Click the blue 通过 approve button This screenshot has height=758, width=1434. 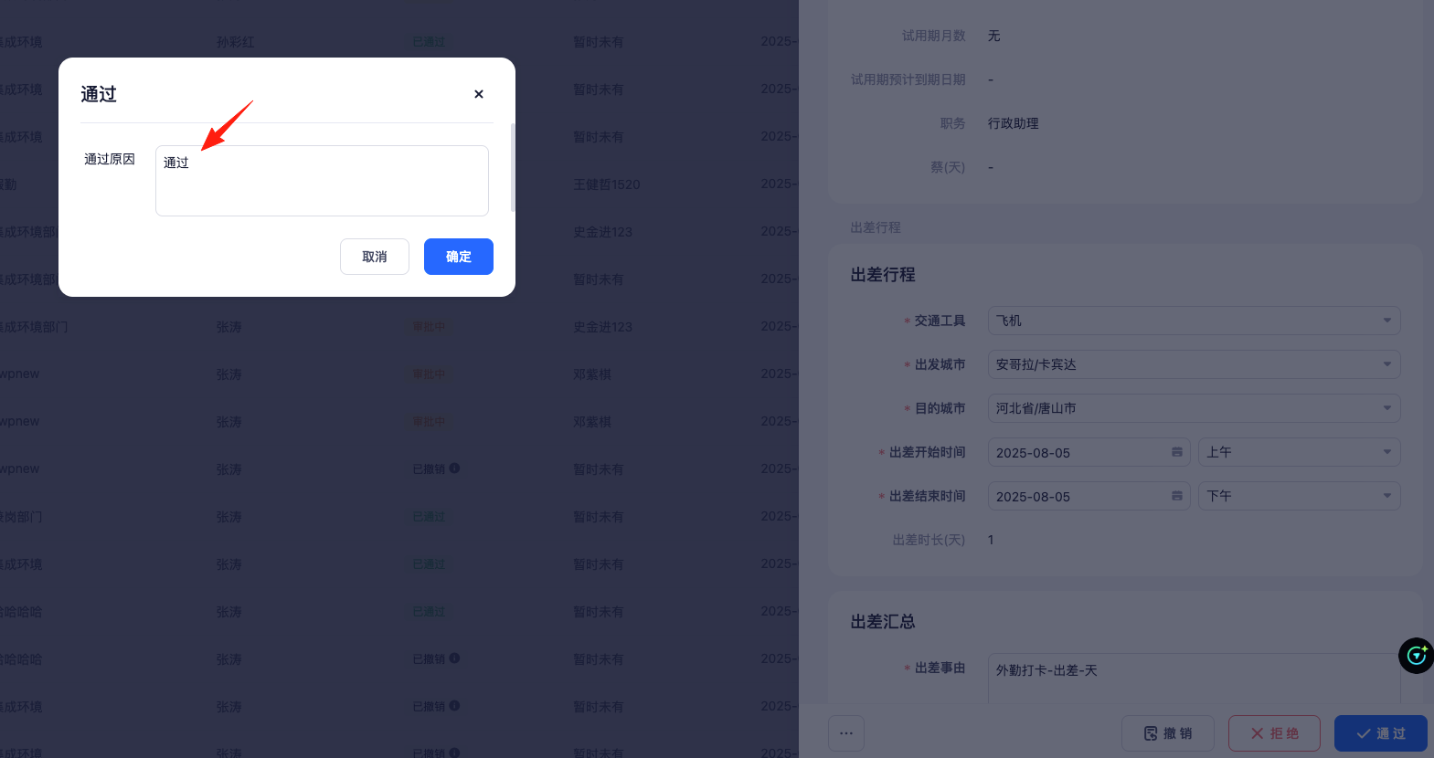coord(1380,733)
